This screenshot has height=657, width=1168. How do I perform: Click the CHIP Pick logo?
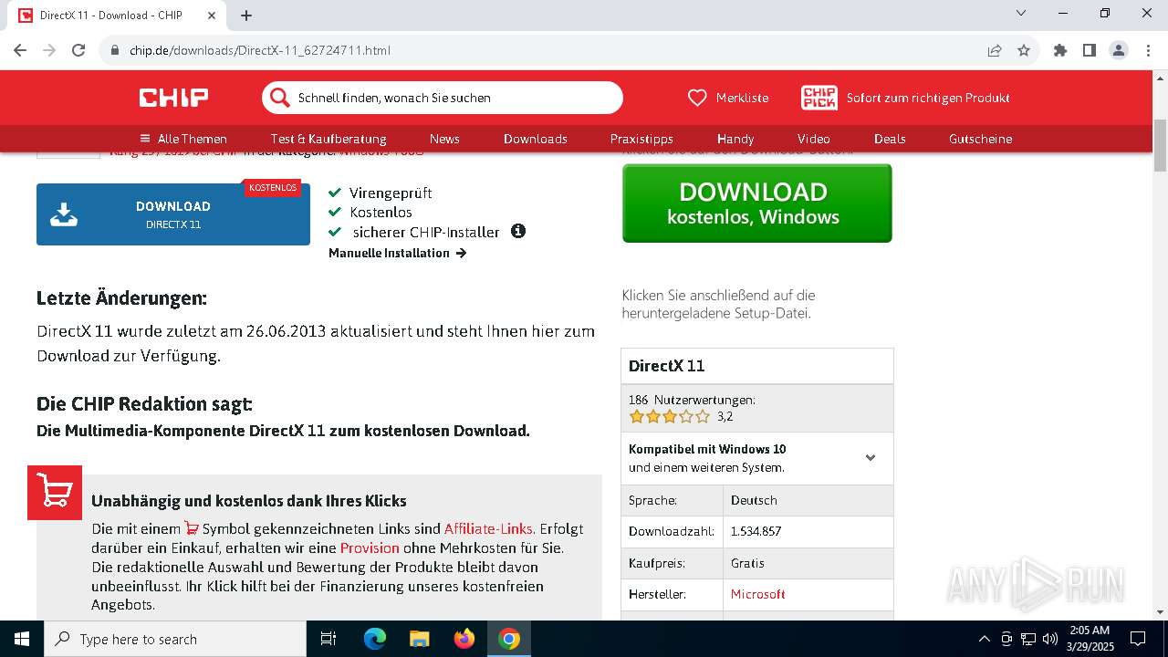coord(819,98)
